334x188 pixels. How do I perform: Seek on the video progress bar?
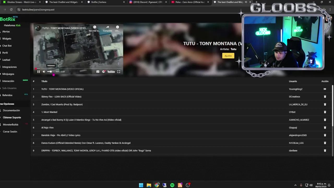(78, 69)
